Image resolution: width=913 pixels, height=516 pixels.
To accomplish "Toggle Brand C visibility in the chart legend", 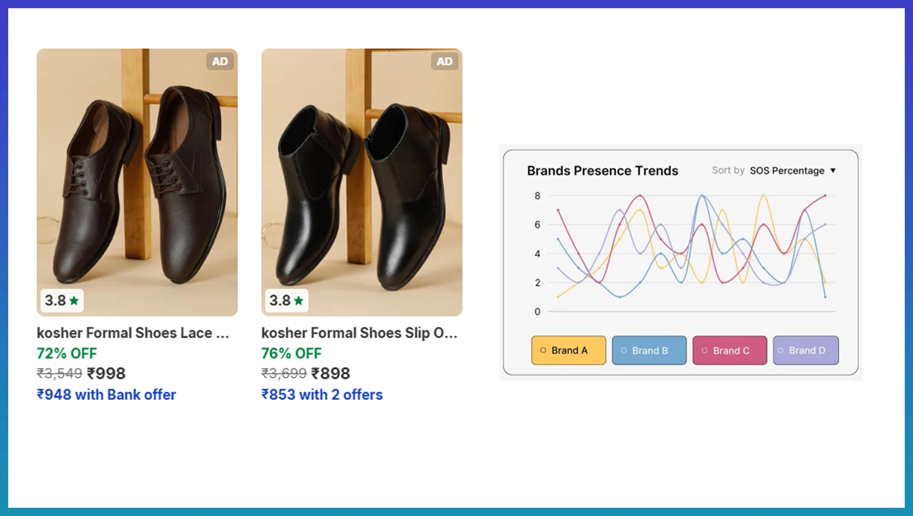I will pyautogui.click(x=729, y=350).
